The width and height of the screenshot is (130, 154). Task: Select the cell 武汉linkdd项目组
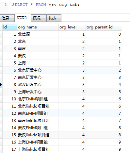coord(38,135)
